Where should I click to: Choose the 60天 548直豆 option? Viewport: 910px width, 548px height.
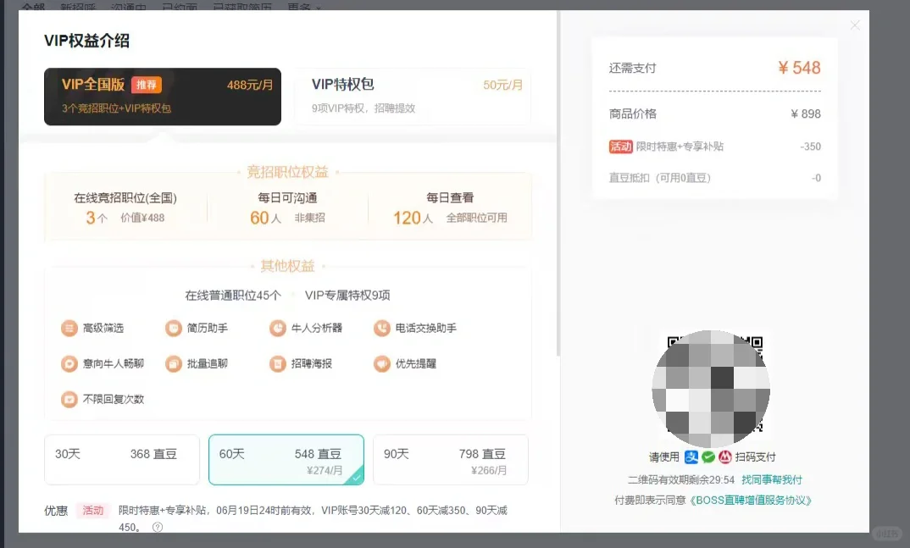[x=286, y=459]
